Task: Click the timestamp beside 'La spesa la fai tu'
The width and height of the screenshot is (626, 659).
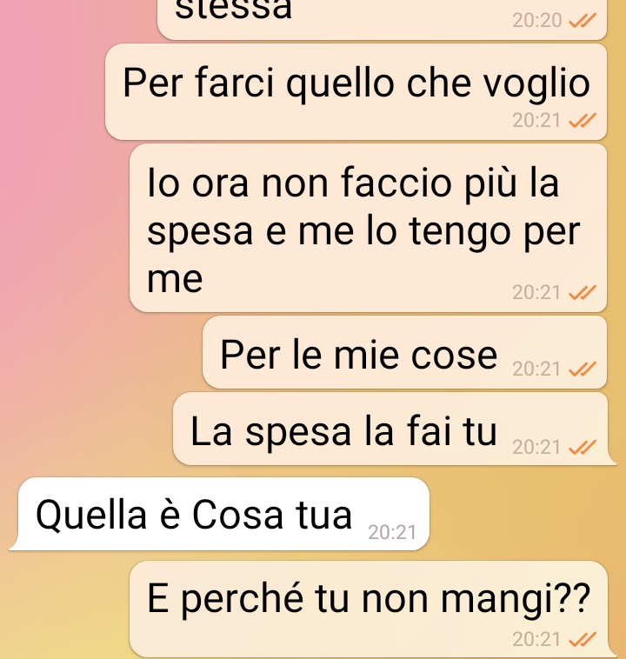Action: click(536, 447)
